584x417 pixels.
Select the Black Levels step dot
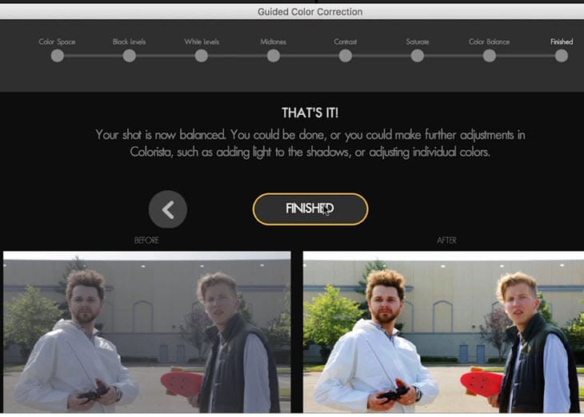(130, 56)
